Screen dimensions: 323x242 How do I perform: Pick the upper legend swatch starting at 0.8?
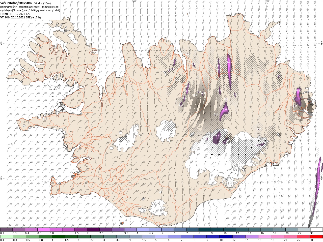[x=56, y=230]
